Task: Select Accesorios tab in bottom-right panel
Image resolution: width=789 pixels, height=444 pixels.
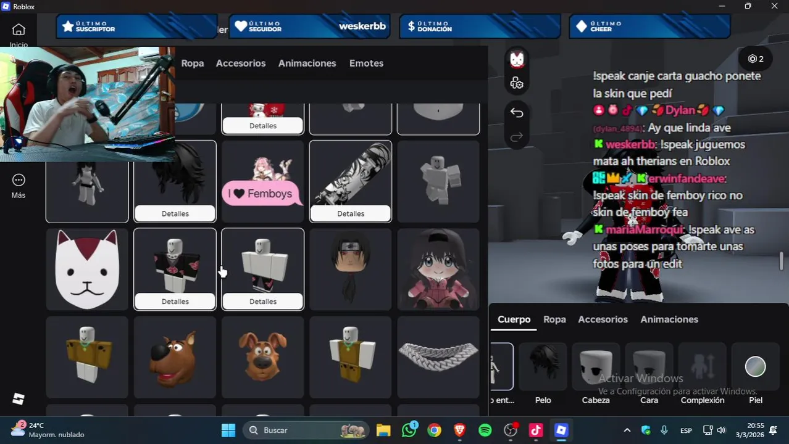Action: click(x=603, y=319)
